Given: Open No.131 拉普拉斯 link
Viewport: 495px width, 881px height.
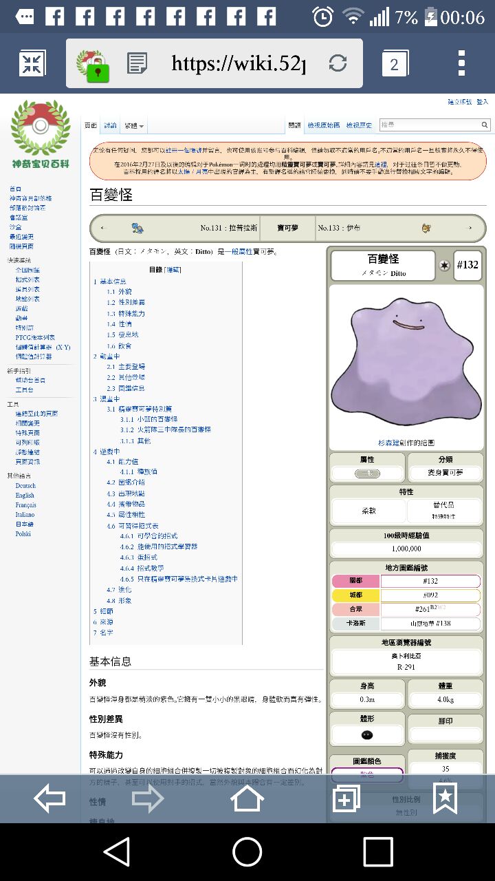Looking at the screenshot, I should click(x=229, y=228).
